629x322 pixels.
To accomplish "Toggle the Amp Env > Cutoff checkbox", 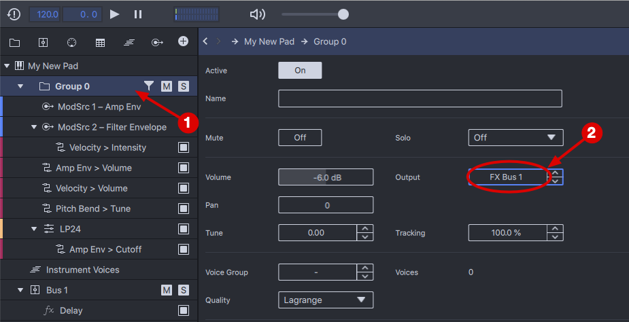I will [x=184, y=249].
